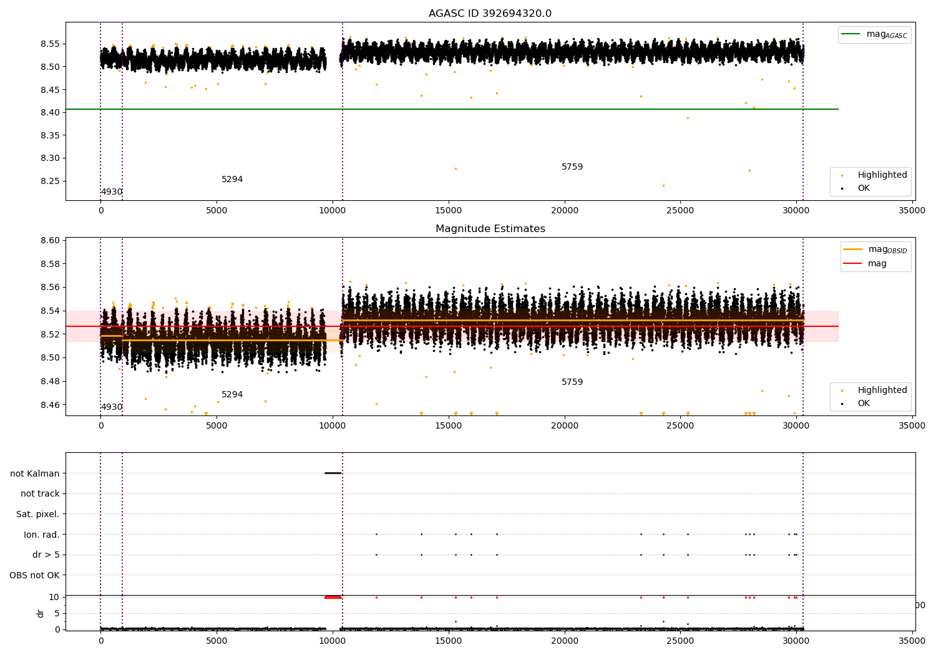936x655 pixels.
Task: Click the '8.60' y-tick in middle plot
Action: (x=50, y=240)
